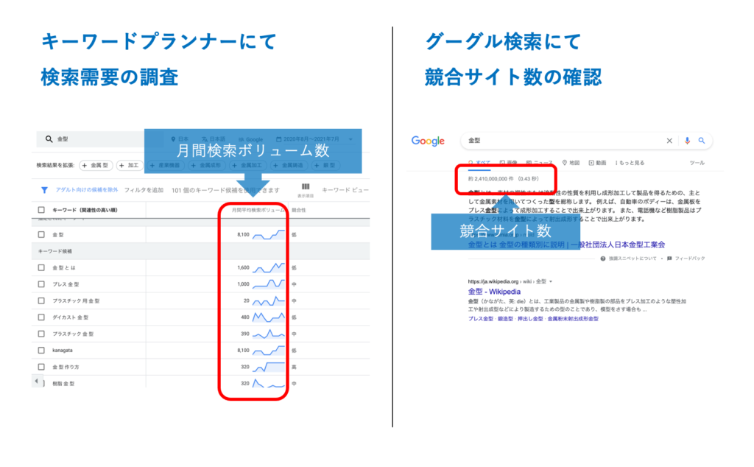The image size is (754, 467).
Task: Open the キーワード ビュー view selector
Action: pyautogui.click(x=345, y=190)
